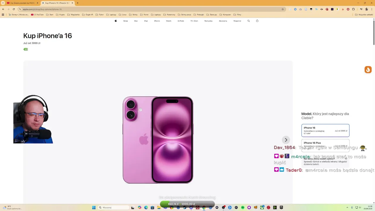Open the Mac menu
The image size is (375, 211).
(x=136, y=21)
